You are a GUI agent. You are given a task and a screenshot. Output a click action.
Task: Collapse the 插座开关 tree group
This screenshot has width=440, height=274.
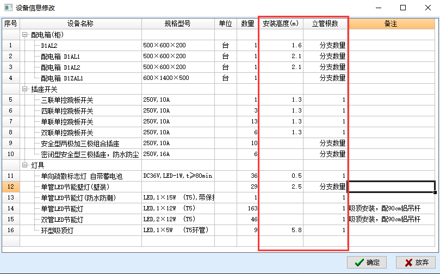(25, 89)
